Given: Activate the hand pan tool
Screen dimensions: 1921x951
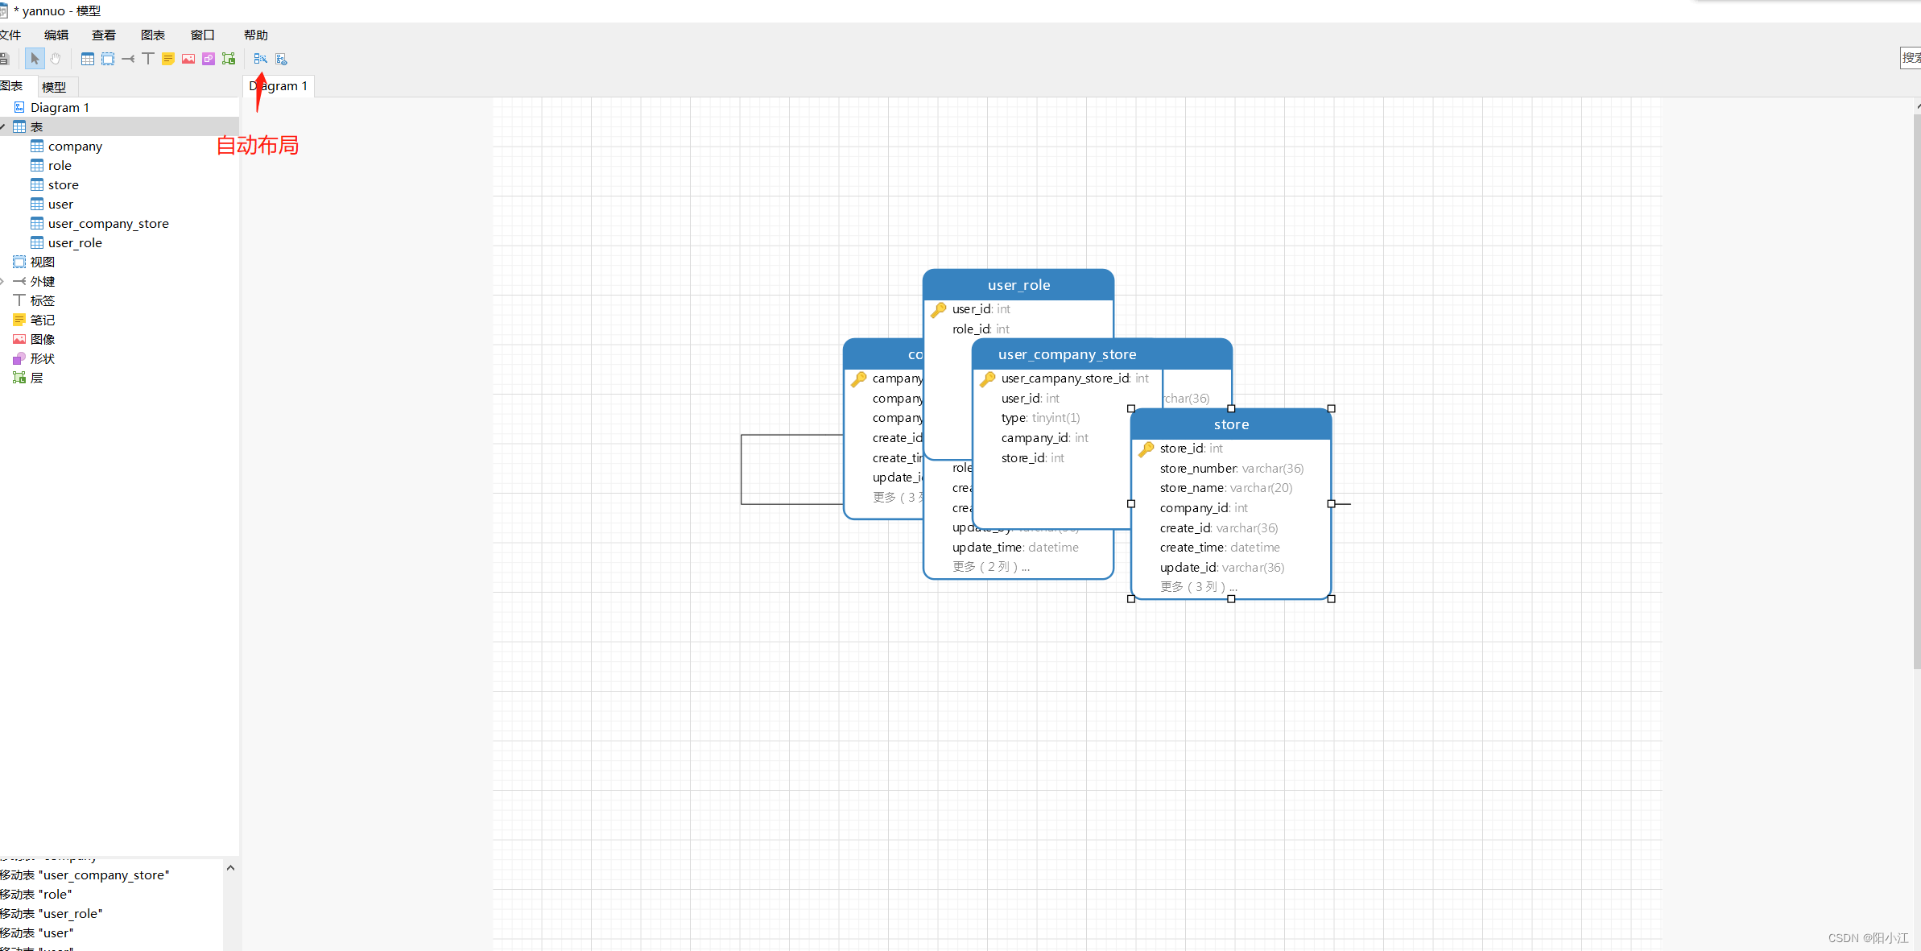Looking at the screenshot, I should [x=56, y=59].
